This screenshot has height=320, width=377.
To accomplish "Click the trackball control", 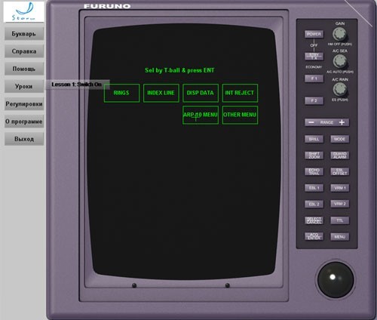I will click(336, 280).
